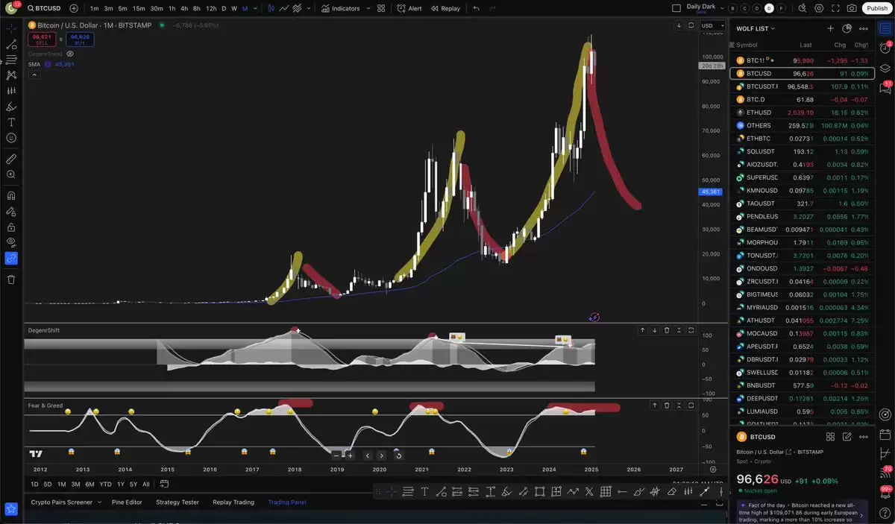The width and height of the screenshot is (895, 524).
Task: Select the D circle layout button
Action: point(770,8)
